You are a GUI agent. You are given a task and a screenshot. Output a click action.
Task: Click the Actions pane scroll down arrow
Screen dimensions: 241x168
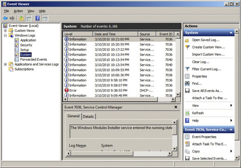click(236, 158)
